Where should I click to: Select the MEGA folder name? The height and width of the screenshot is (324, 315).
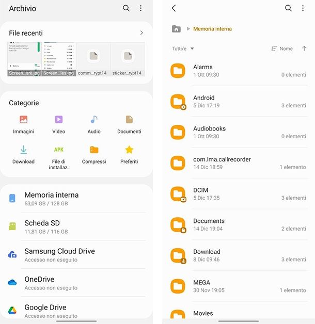[x=202, y=282]
